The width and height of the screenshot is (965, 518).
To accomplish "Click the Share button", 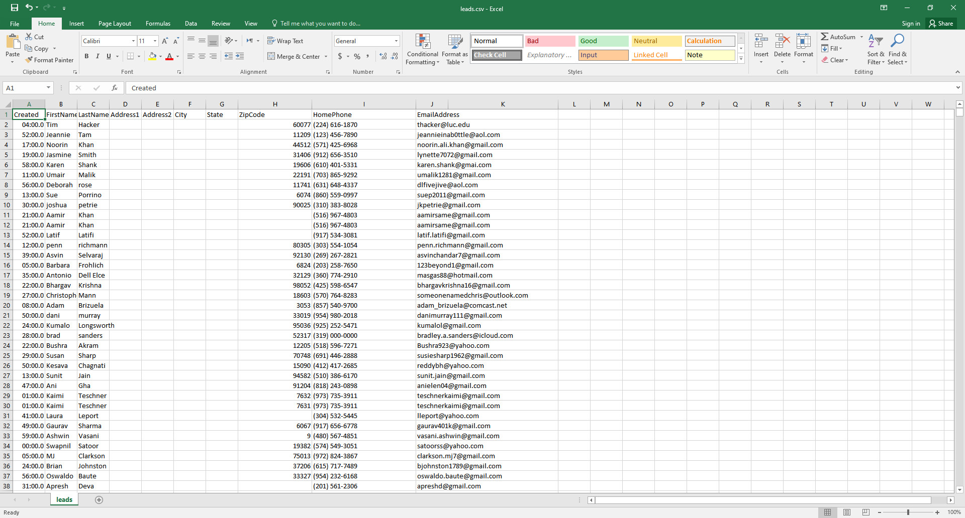I will click(941, 24).
